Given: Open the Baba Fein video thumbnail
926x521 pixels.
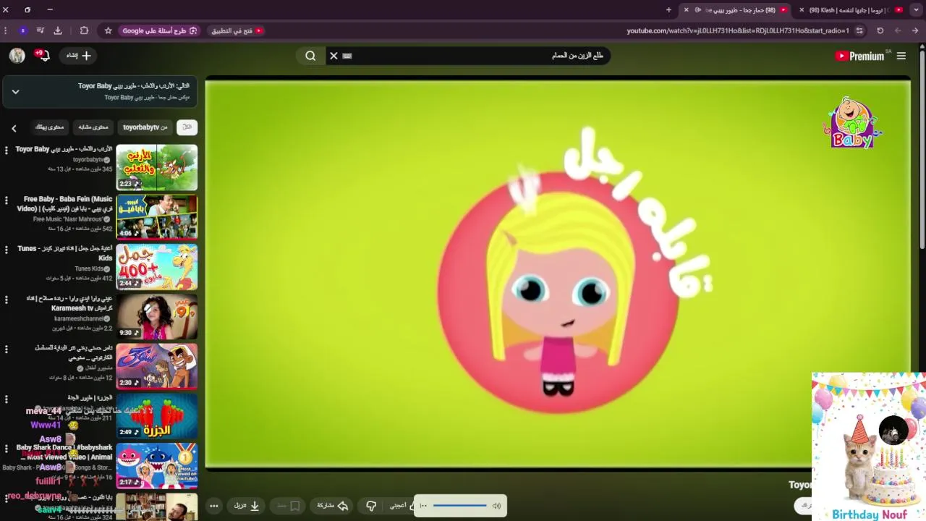Looking at the screenshot, I should point(156,217).
